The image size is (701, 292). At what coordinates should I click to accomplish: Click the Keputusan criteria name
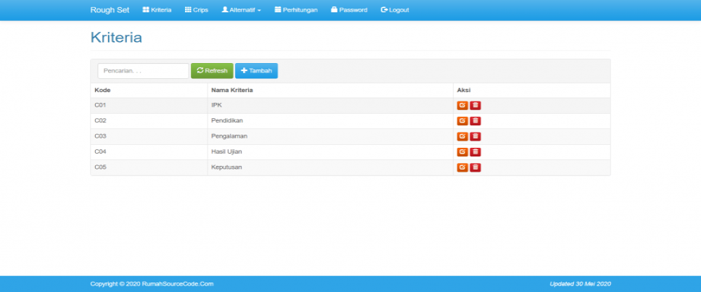click(226, 167)
